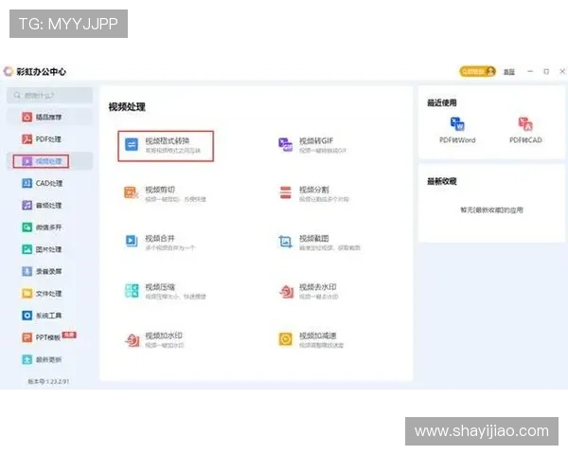
Task: Open recently used PDF转Word
Action: pos(457,130)
